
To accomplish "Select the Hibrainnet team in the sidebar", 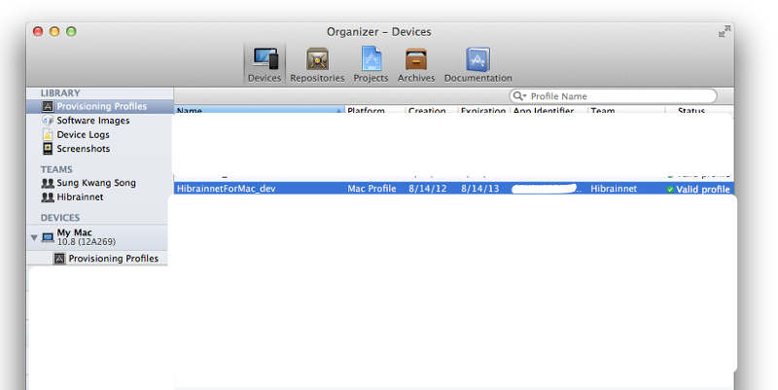I will (80, 197).
